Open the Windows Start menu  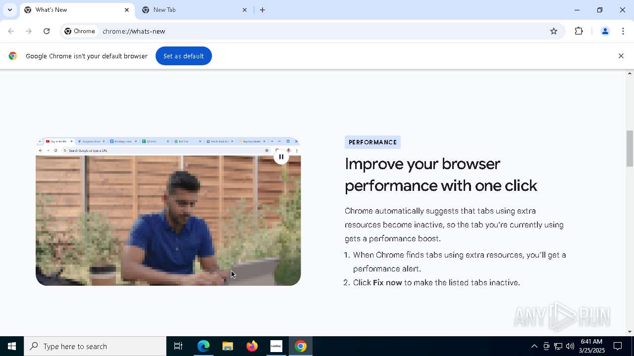coord(12,346)
